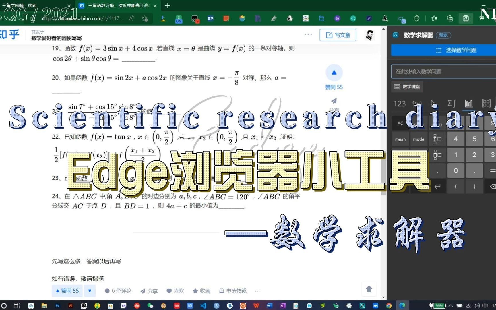496x310 pixels.
Task: Open Chrome from the taskbar
Action: click(x=389, y=306)
